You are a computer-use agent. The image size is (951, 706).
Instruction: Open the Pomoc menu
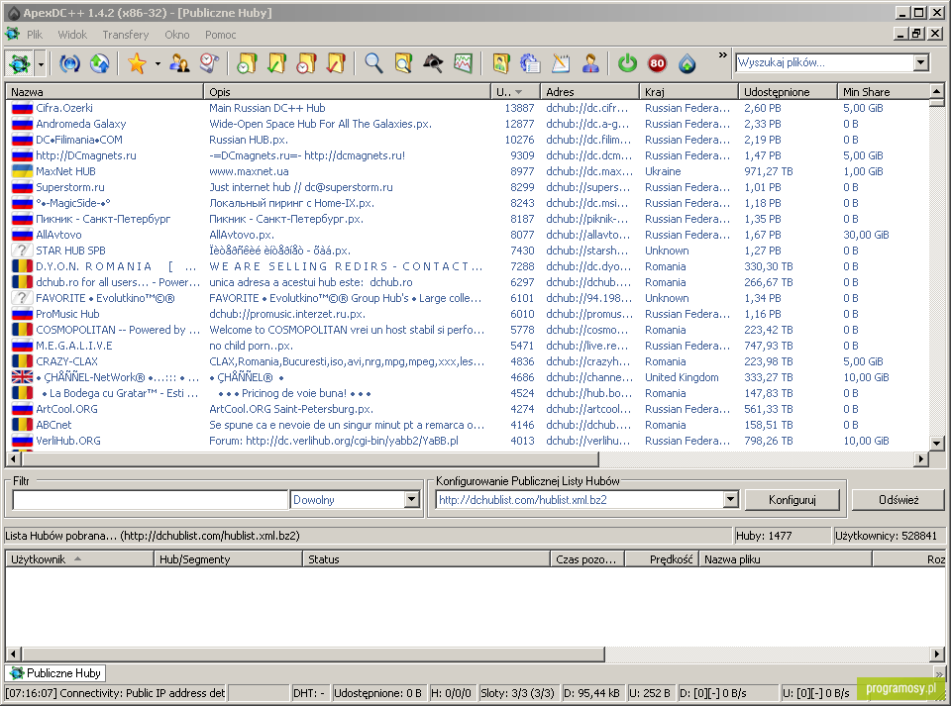coord(220,35)
